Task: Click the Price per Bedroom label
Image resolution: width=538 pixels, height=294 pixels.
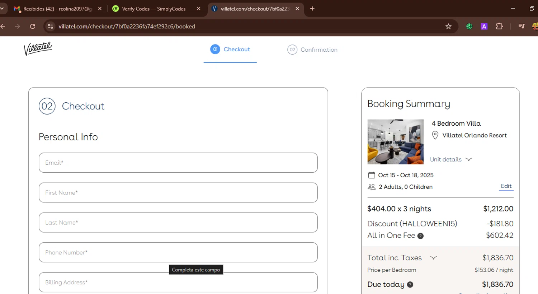Action: coord(392,270)
